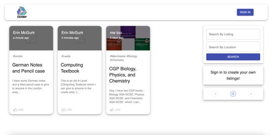Like the Computing Textbook listing
The height and width of the screenshot is (135, 273).
(x=67, y=110)
